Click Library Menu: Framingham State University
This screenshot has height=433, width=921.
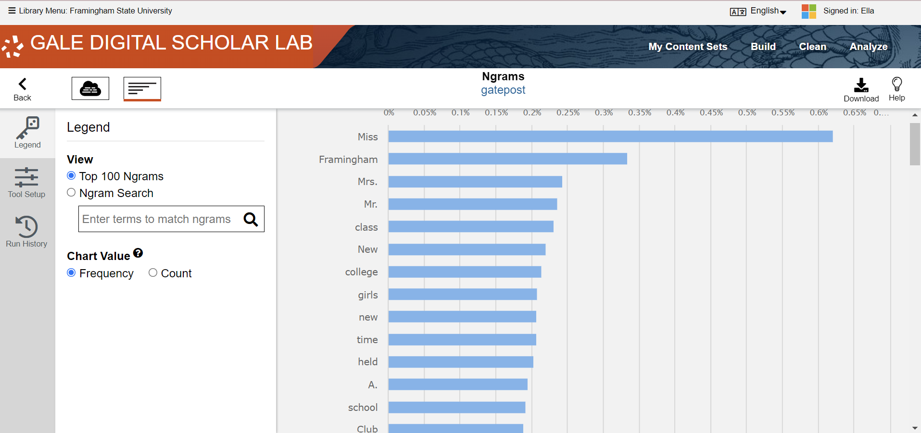(95, 11)
